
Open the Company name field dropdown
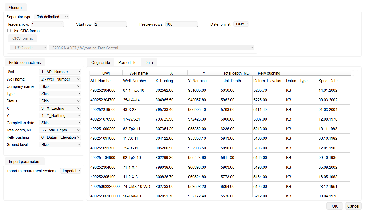click(60, 86)
